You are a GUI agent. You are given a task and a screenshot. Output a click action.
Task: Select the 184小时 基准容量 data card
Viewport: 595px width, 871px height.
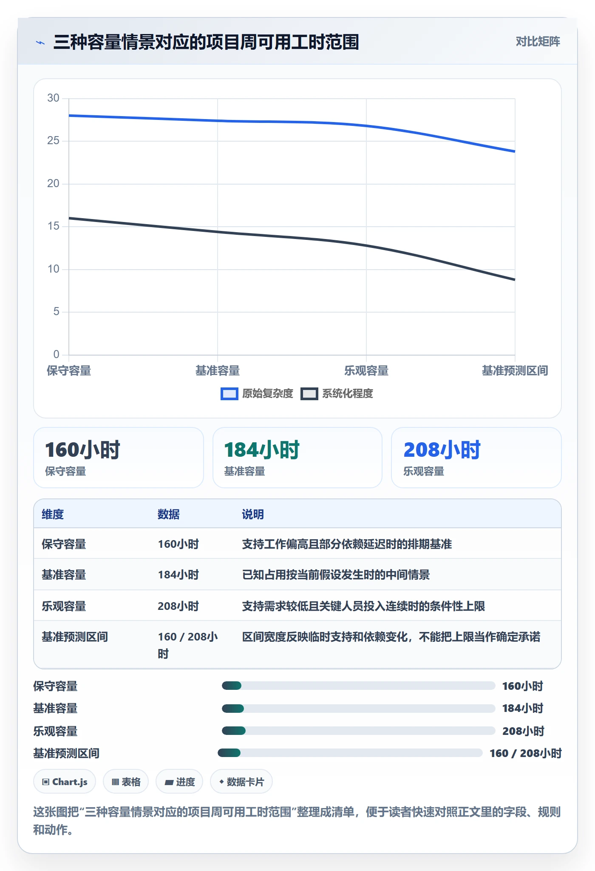(297, 458)
